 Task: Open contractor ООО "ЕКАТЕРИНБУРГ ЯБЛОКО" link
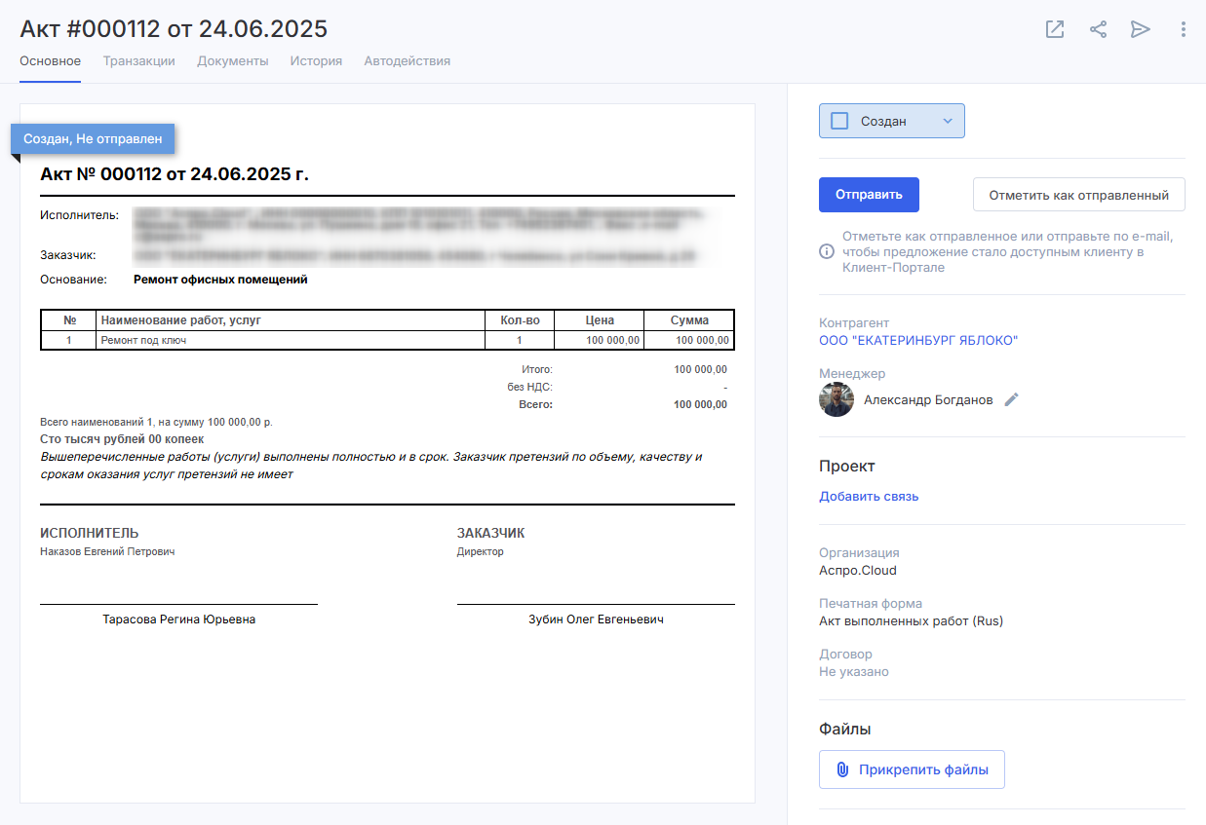pyautogui.click(x=918, y=340)
